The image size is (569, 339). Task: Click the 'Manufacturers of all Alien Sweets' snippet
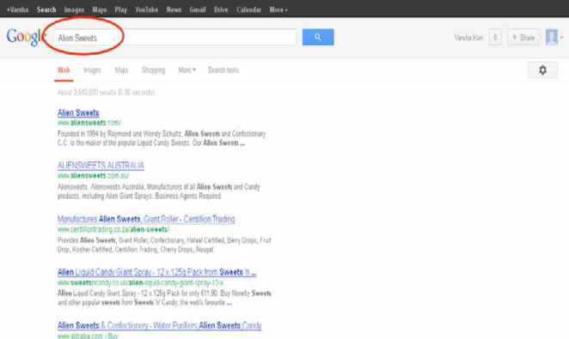pos(158,191)
